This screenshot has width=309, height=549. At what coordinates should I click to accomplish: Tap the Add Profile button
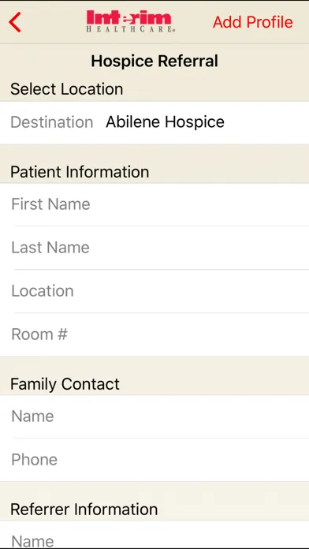pos(253,22)
